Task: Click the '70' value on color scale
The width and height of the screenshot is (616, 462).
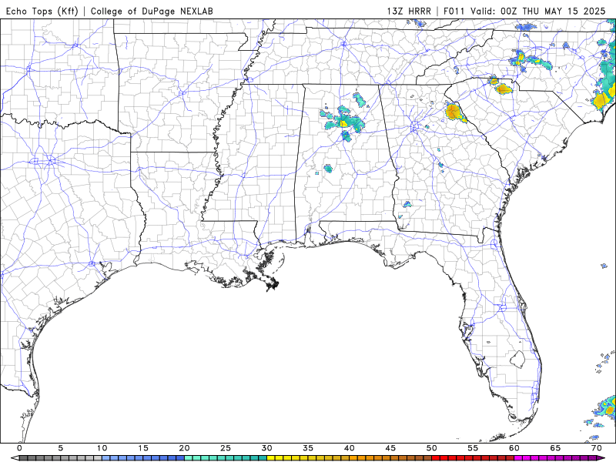Action: [596, 448]
